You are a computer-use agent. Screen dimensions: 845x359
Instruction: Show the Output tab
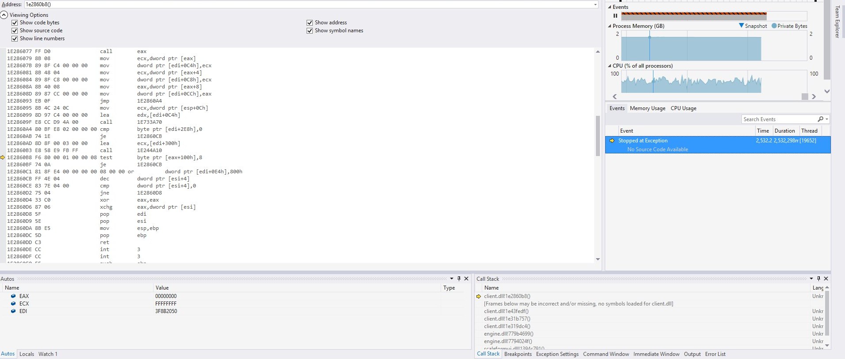click(692, 354)
